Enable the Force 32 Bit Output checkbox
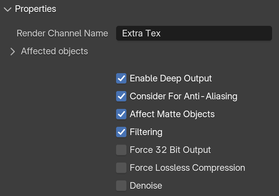The width and height of the screenshot is (279, 196). coord(121,150)
